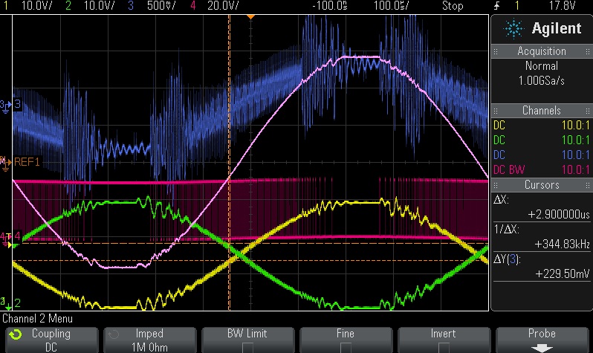Click the Cursors panel right grip icon

587,185
